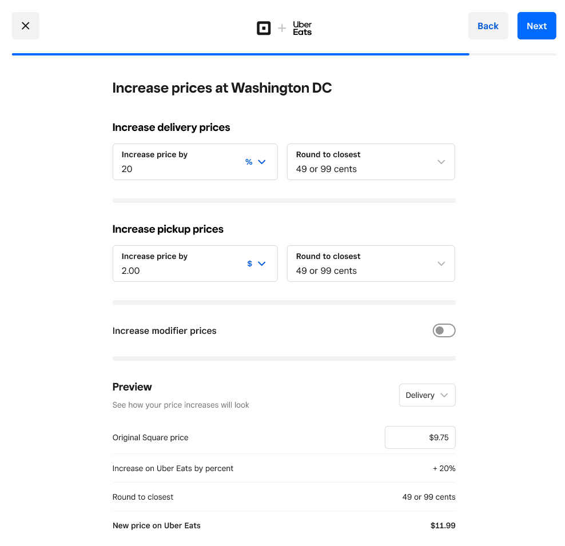Click the Uber Eats logo
565x546 pixels.
(302, 28)
